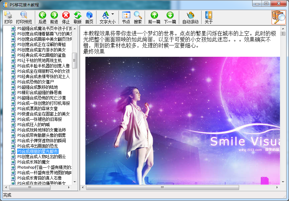Select PS合成漂亮的森林女皇 in list
Screen dimensions: 289x201
tap(37, 109)
